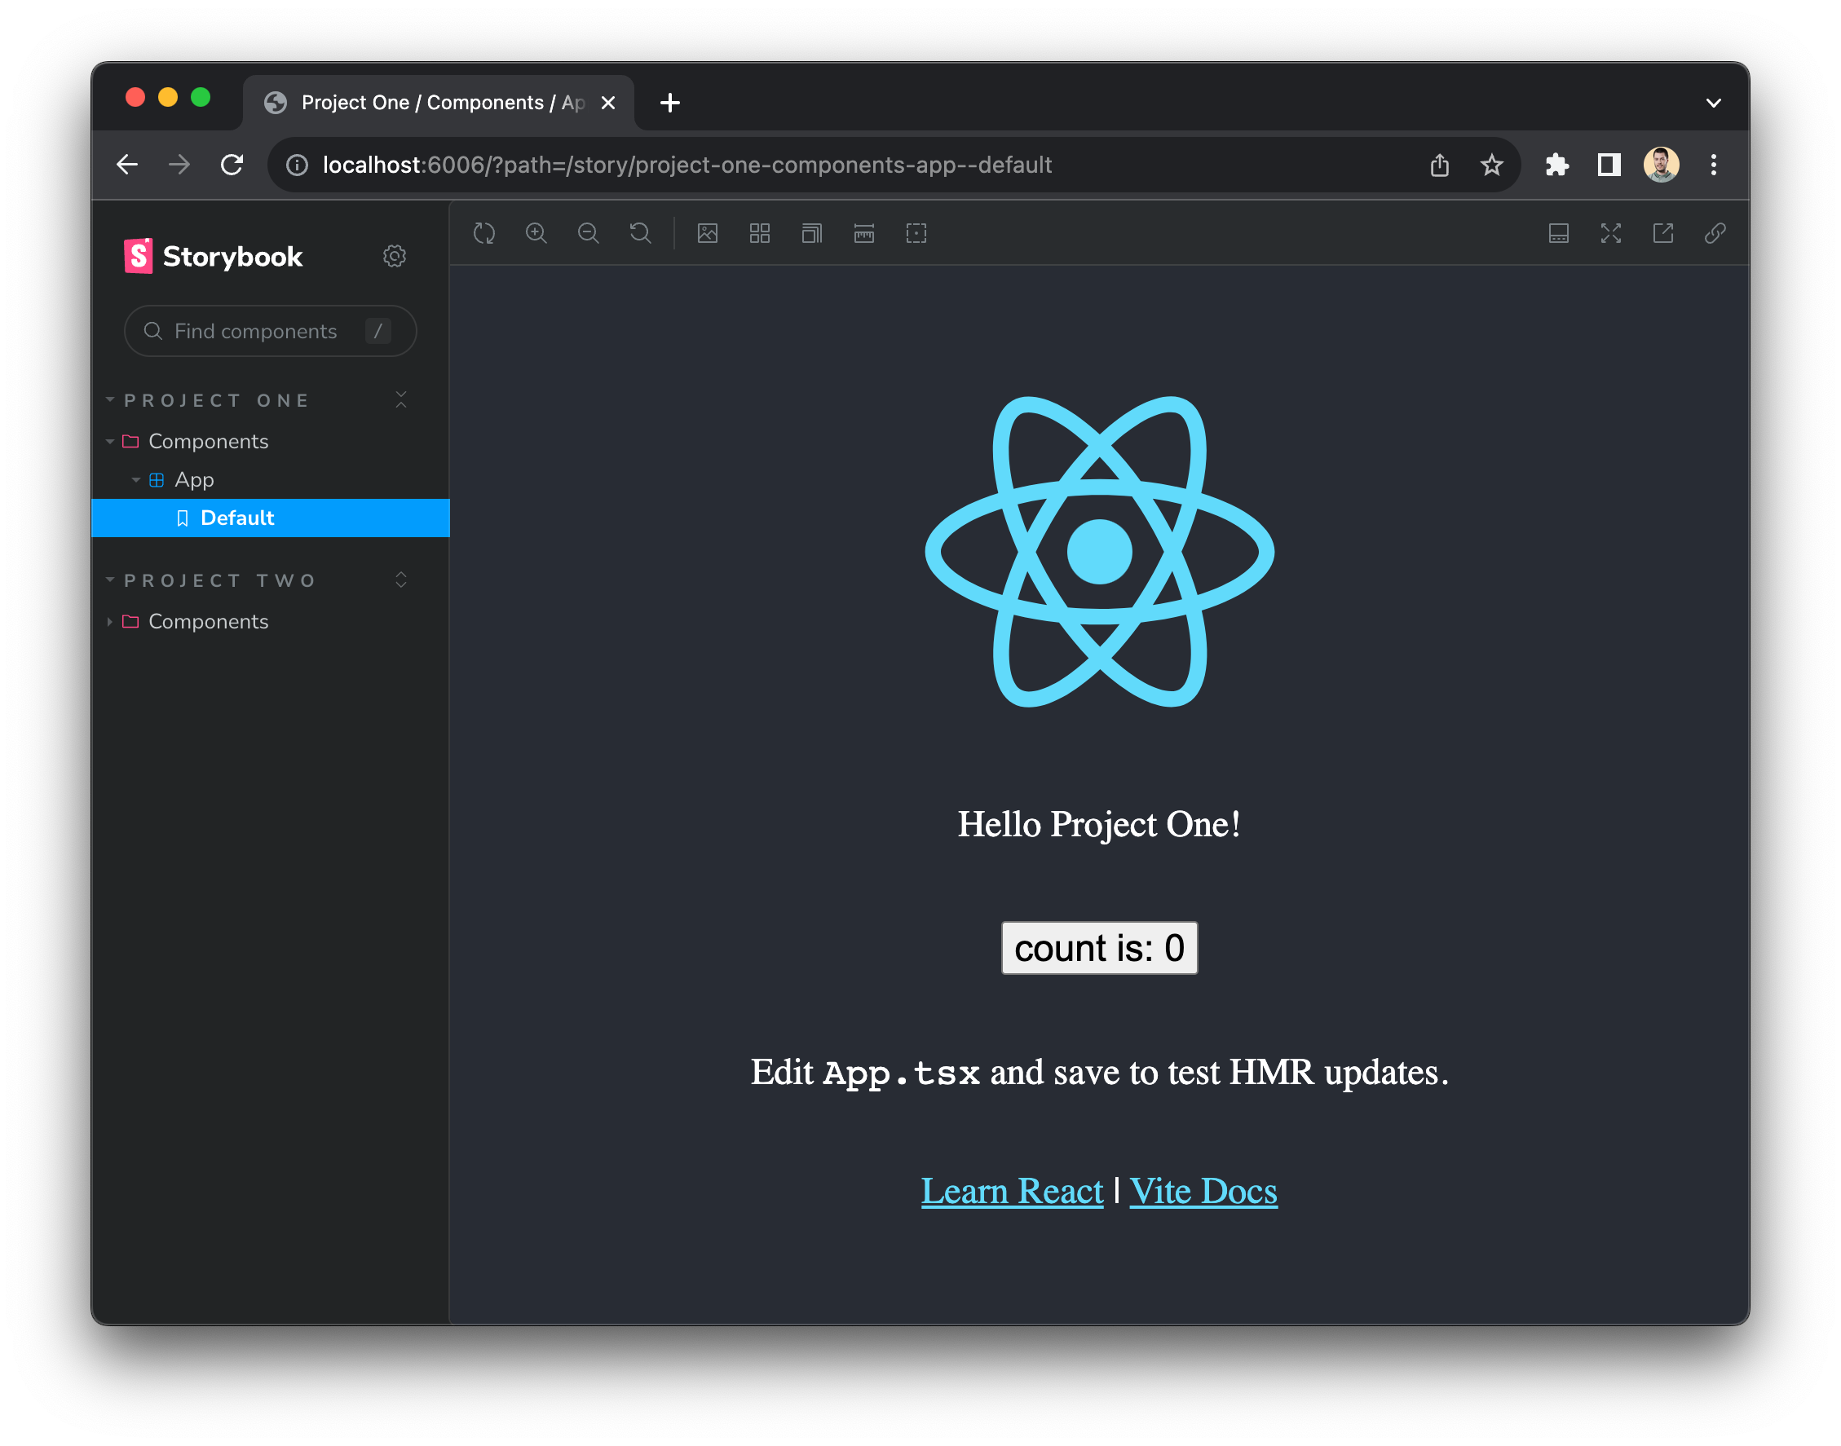Screen dimensions: 1841x1446
Task: Open Chrome three-dot menu
Action: (1714, 164)
